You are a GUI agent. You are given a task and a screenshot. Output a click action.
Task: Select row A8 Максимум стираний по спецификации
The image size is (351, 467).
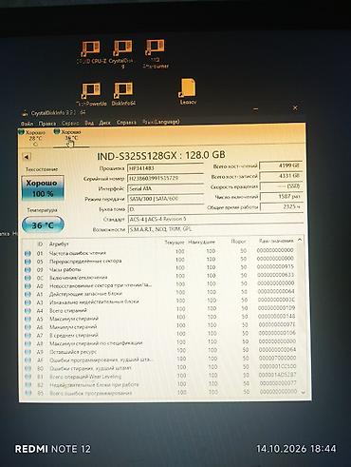click(160, 343)
